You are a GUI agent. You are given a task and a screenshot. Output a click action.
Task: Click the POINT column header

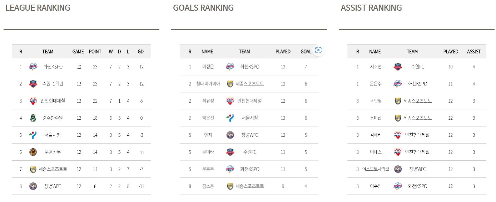point(95,52)
